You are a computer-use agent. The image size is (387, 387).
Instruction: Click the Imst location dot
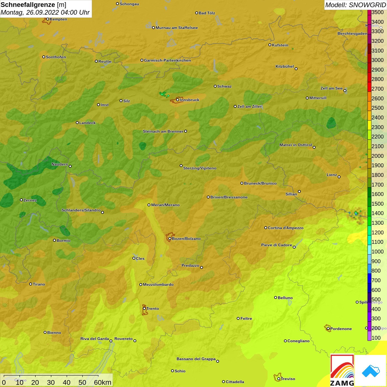pos(98,104)
